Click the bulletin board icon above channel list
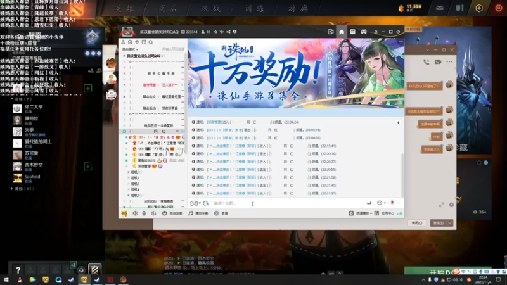This screenshot has height=285, width=507. pos(144,42)
